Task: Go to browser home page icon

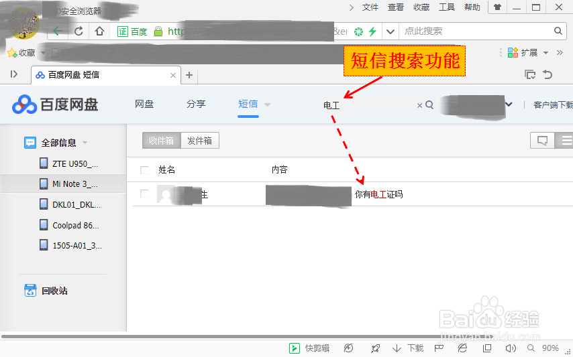Action: pyautogui.click(x=99, y=31)
